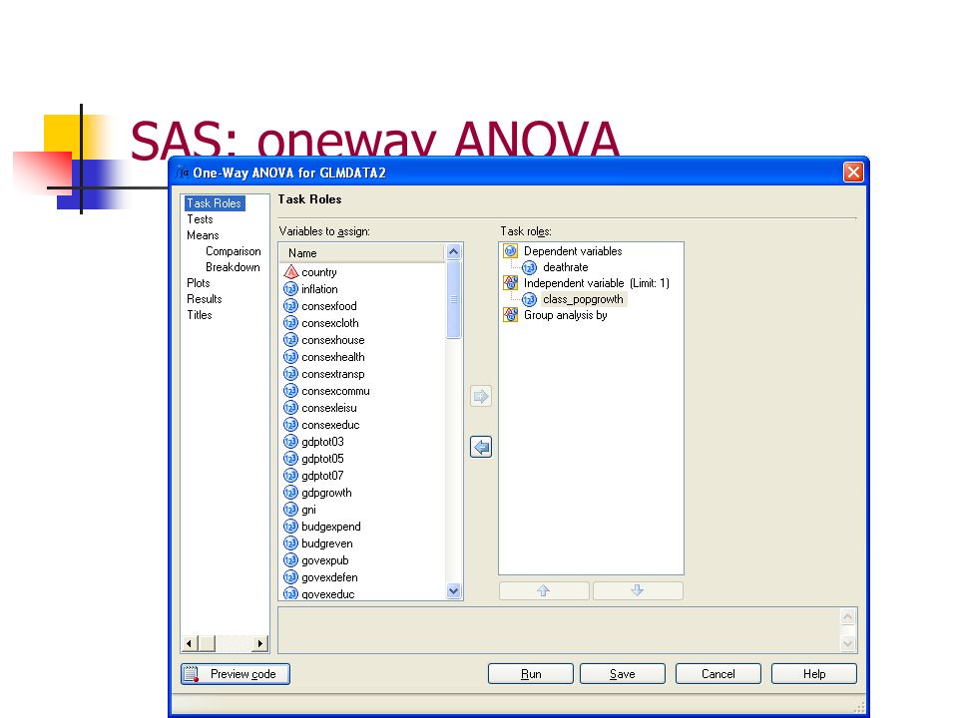
Task: Click the numeric icon beside consexeduc
Action: point(290,425)
